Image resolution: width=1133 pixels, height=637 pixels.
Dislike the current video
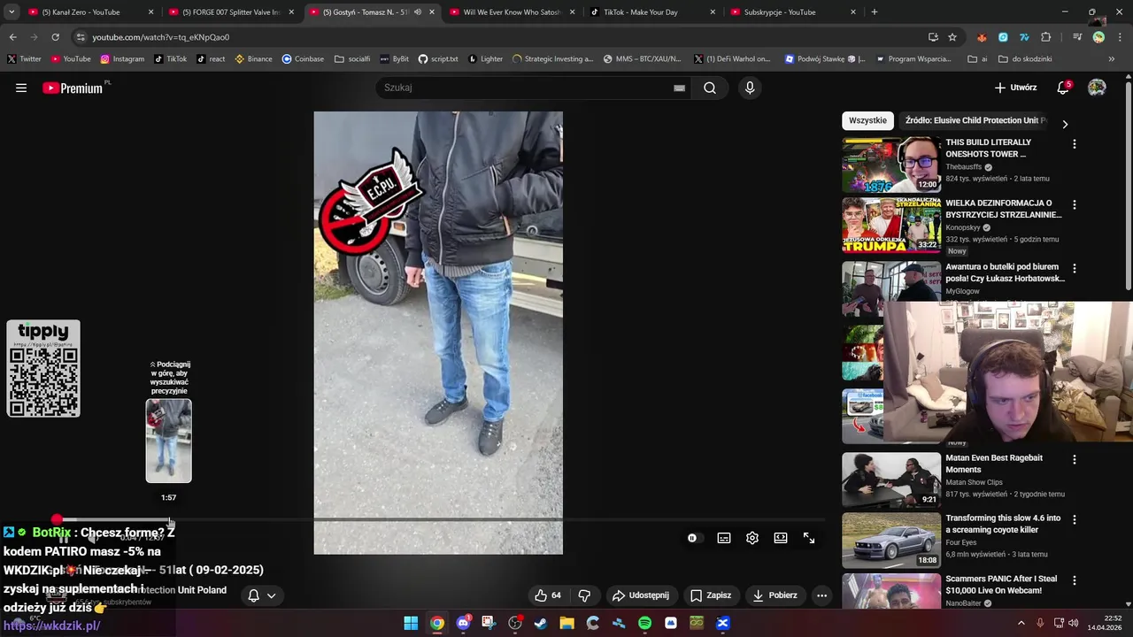pos(584,595)
